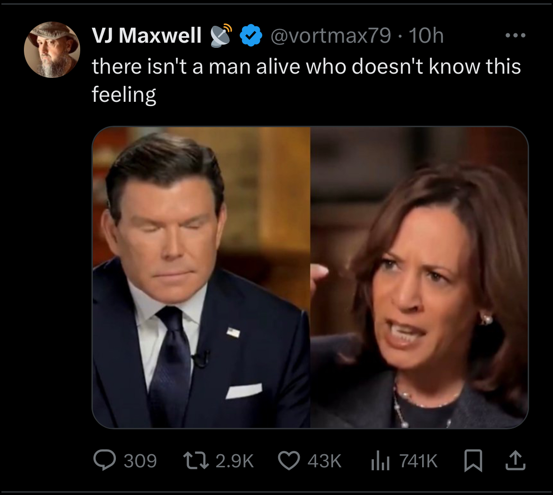The height and width of the screenshot is (495, 553).
Task: Open the left photo of the man in a suit
Action: click(201, 277)
